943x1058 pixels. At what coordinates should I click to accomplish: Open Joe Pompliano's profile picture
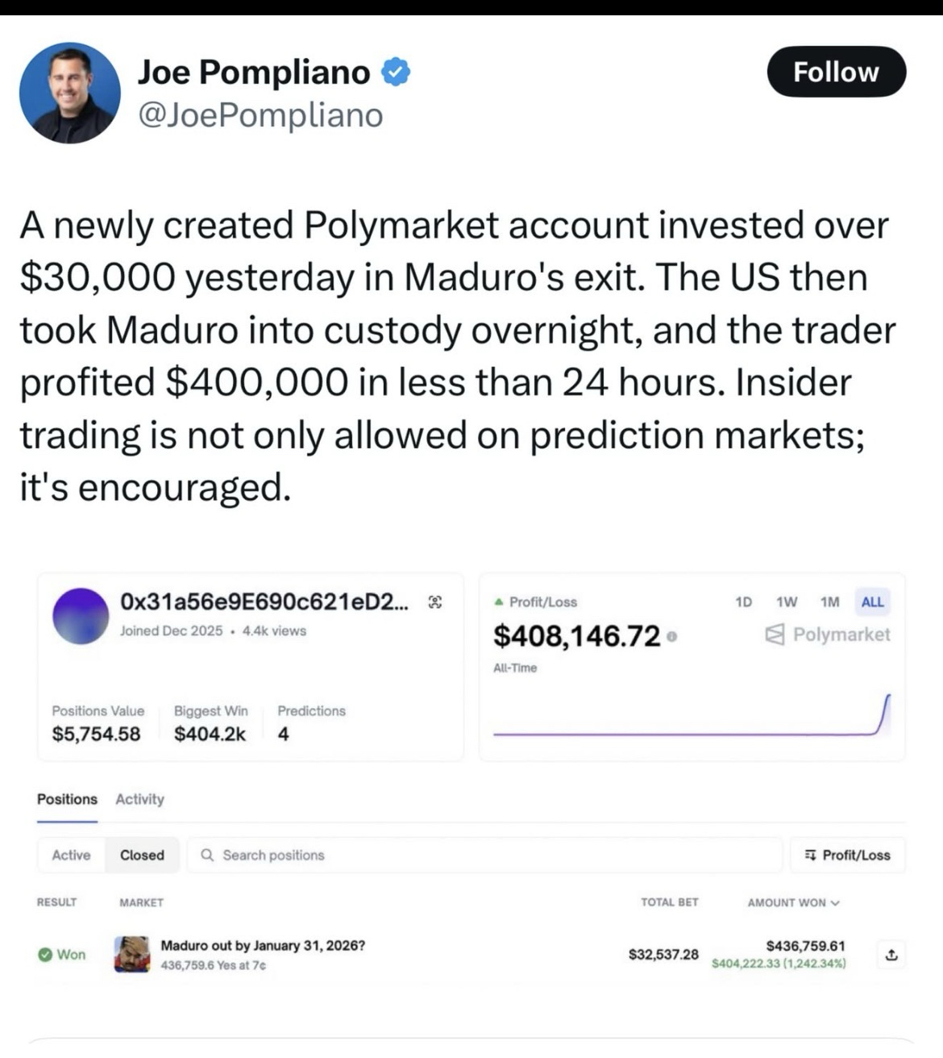point(70,94)
